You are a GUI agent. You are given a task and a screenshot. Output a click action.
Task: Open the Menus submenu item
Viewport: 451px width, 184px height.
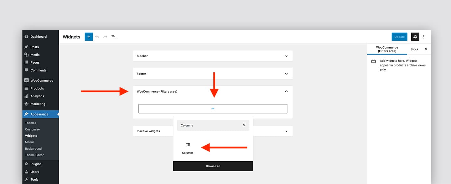pos(30,142)
